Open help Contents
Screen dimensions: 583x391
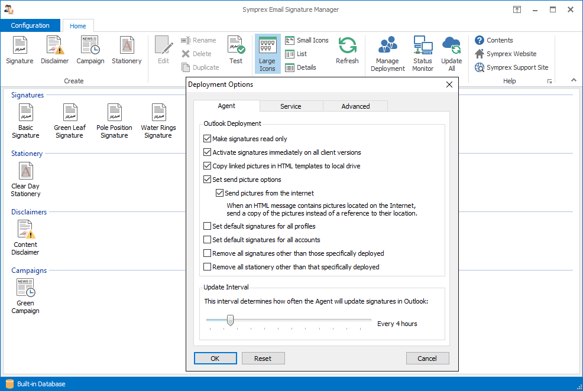(494, 40)
